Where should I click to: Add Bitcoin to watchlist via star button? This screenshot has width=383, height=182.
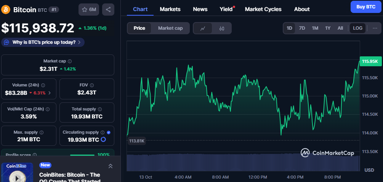(89, 10)
